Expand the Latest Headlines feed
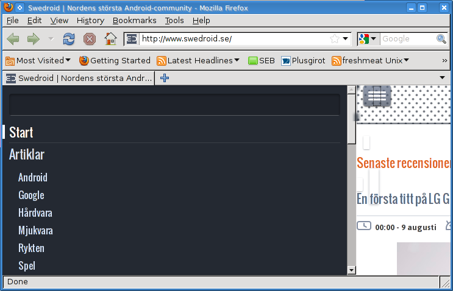This screenshot has height=291, width=453. pos(198,60)
